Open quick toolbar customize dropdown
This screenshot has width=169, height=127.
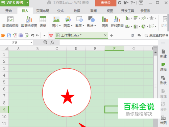tap(44, 35)
